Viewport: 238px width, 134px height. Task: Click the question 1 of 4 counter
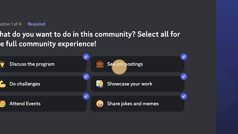[11, 24]
